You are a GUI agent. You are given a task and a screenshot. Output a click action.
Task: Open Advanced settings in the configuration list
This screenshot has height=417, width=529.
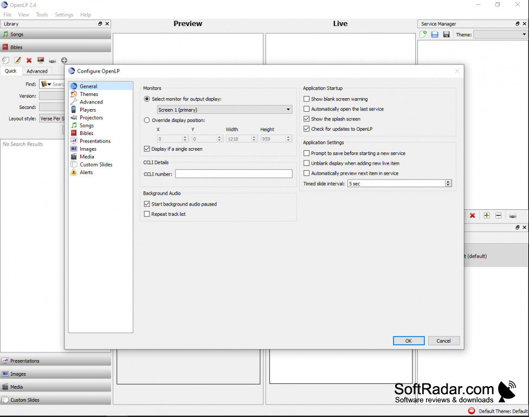click(x=100, y=101)
